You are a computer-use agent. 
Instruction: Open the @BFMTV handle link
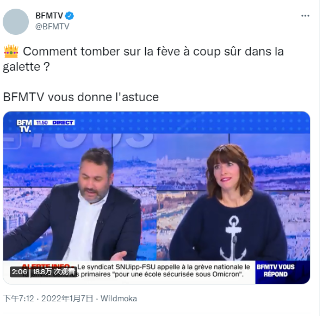(x=52, y=27)
